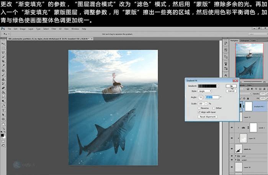Open the Gradient picker dropdown
The width and height of the screenshot is (268, 175).
coord(217,86)
